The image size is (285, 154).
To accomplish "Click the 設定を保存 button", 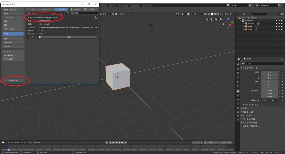I will coord(13,80).
